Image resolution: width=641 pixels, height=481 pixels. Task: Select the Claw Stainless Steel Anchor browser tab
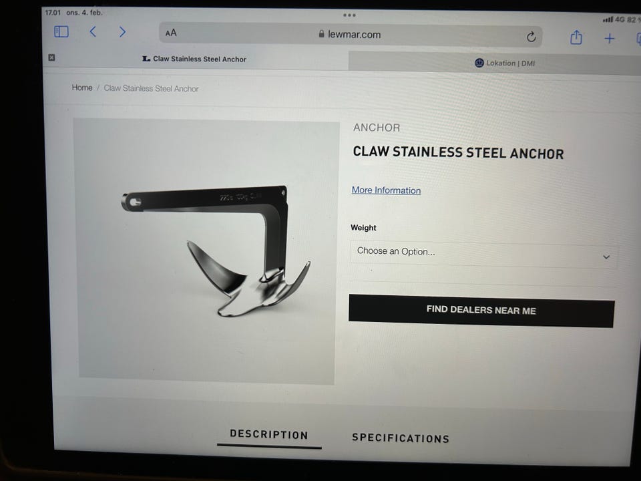click(196, 59)
